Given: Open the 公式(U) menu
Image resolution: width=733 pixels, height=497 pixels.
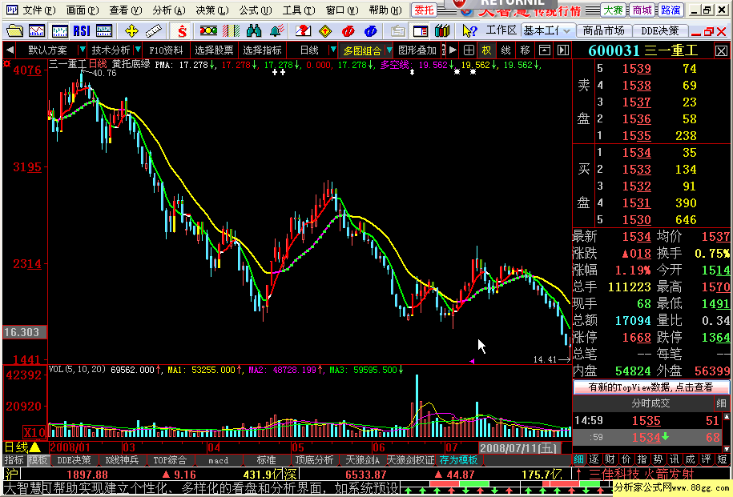Looking at the screenshot, I should coord(256,10).
